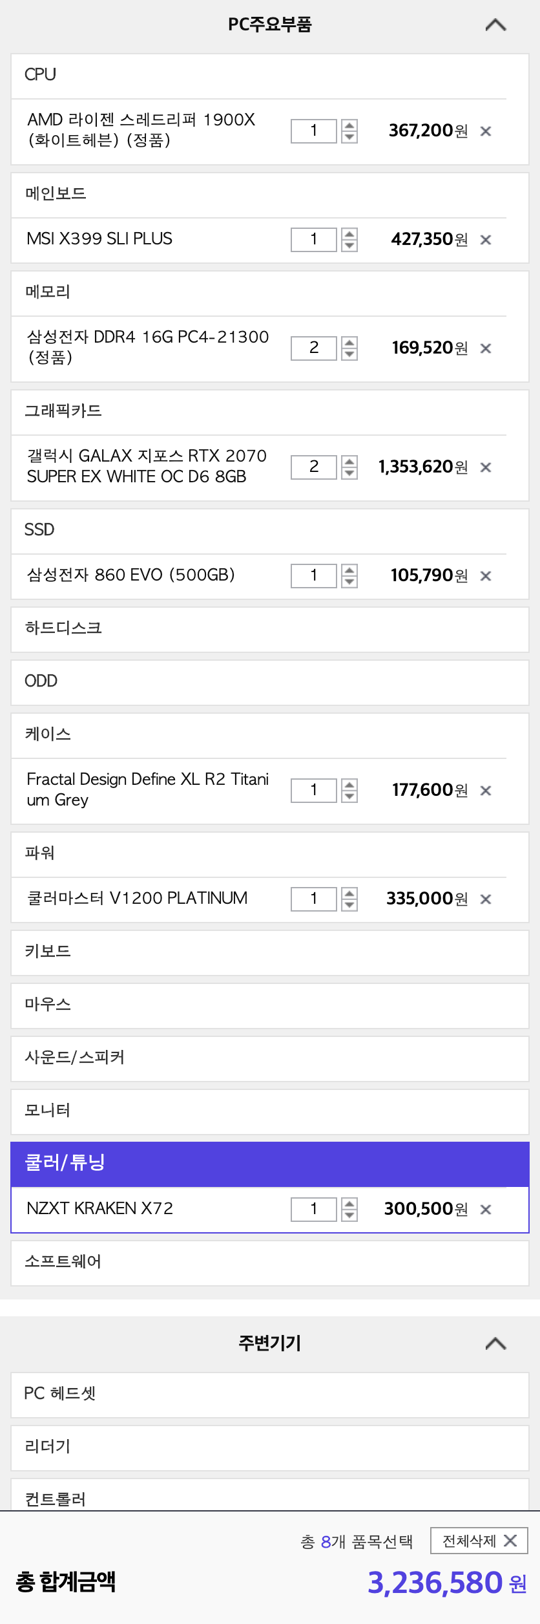Delete the MSI X399 SLI PLUS motherboard
The height and width of the screenshot is (1624, 540).
(x=486, y=240)
